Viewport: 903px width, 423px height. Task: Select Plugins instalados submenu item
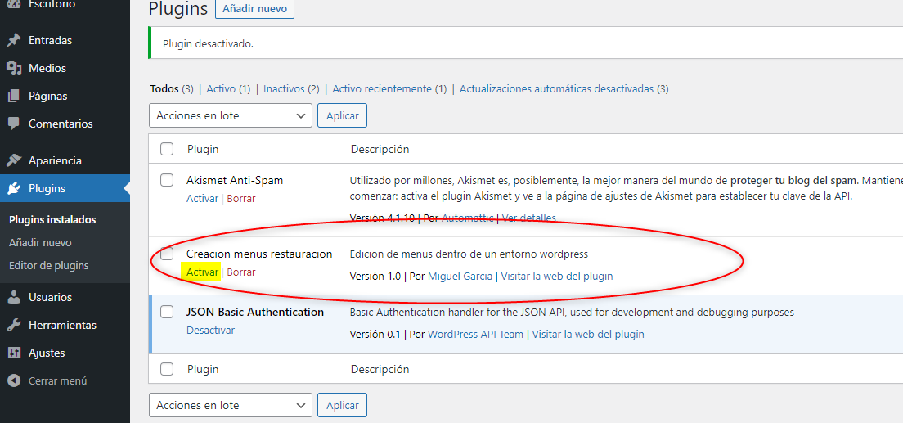coord(52,219)
